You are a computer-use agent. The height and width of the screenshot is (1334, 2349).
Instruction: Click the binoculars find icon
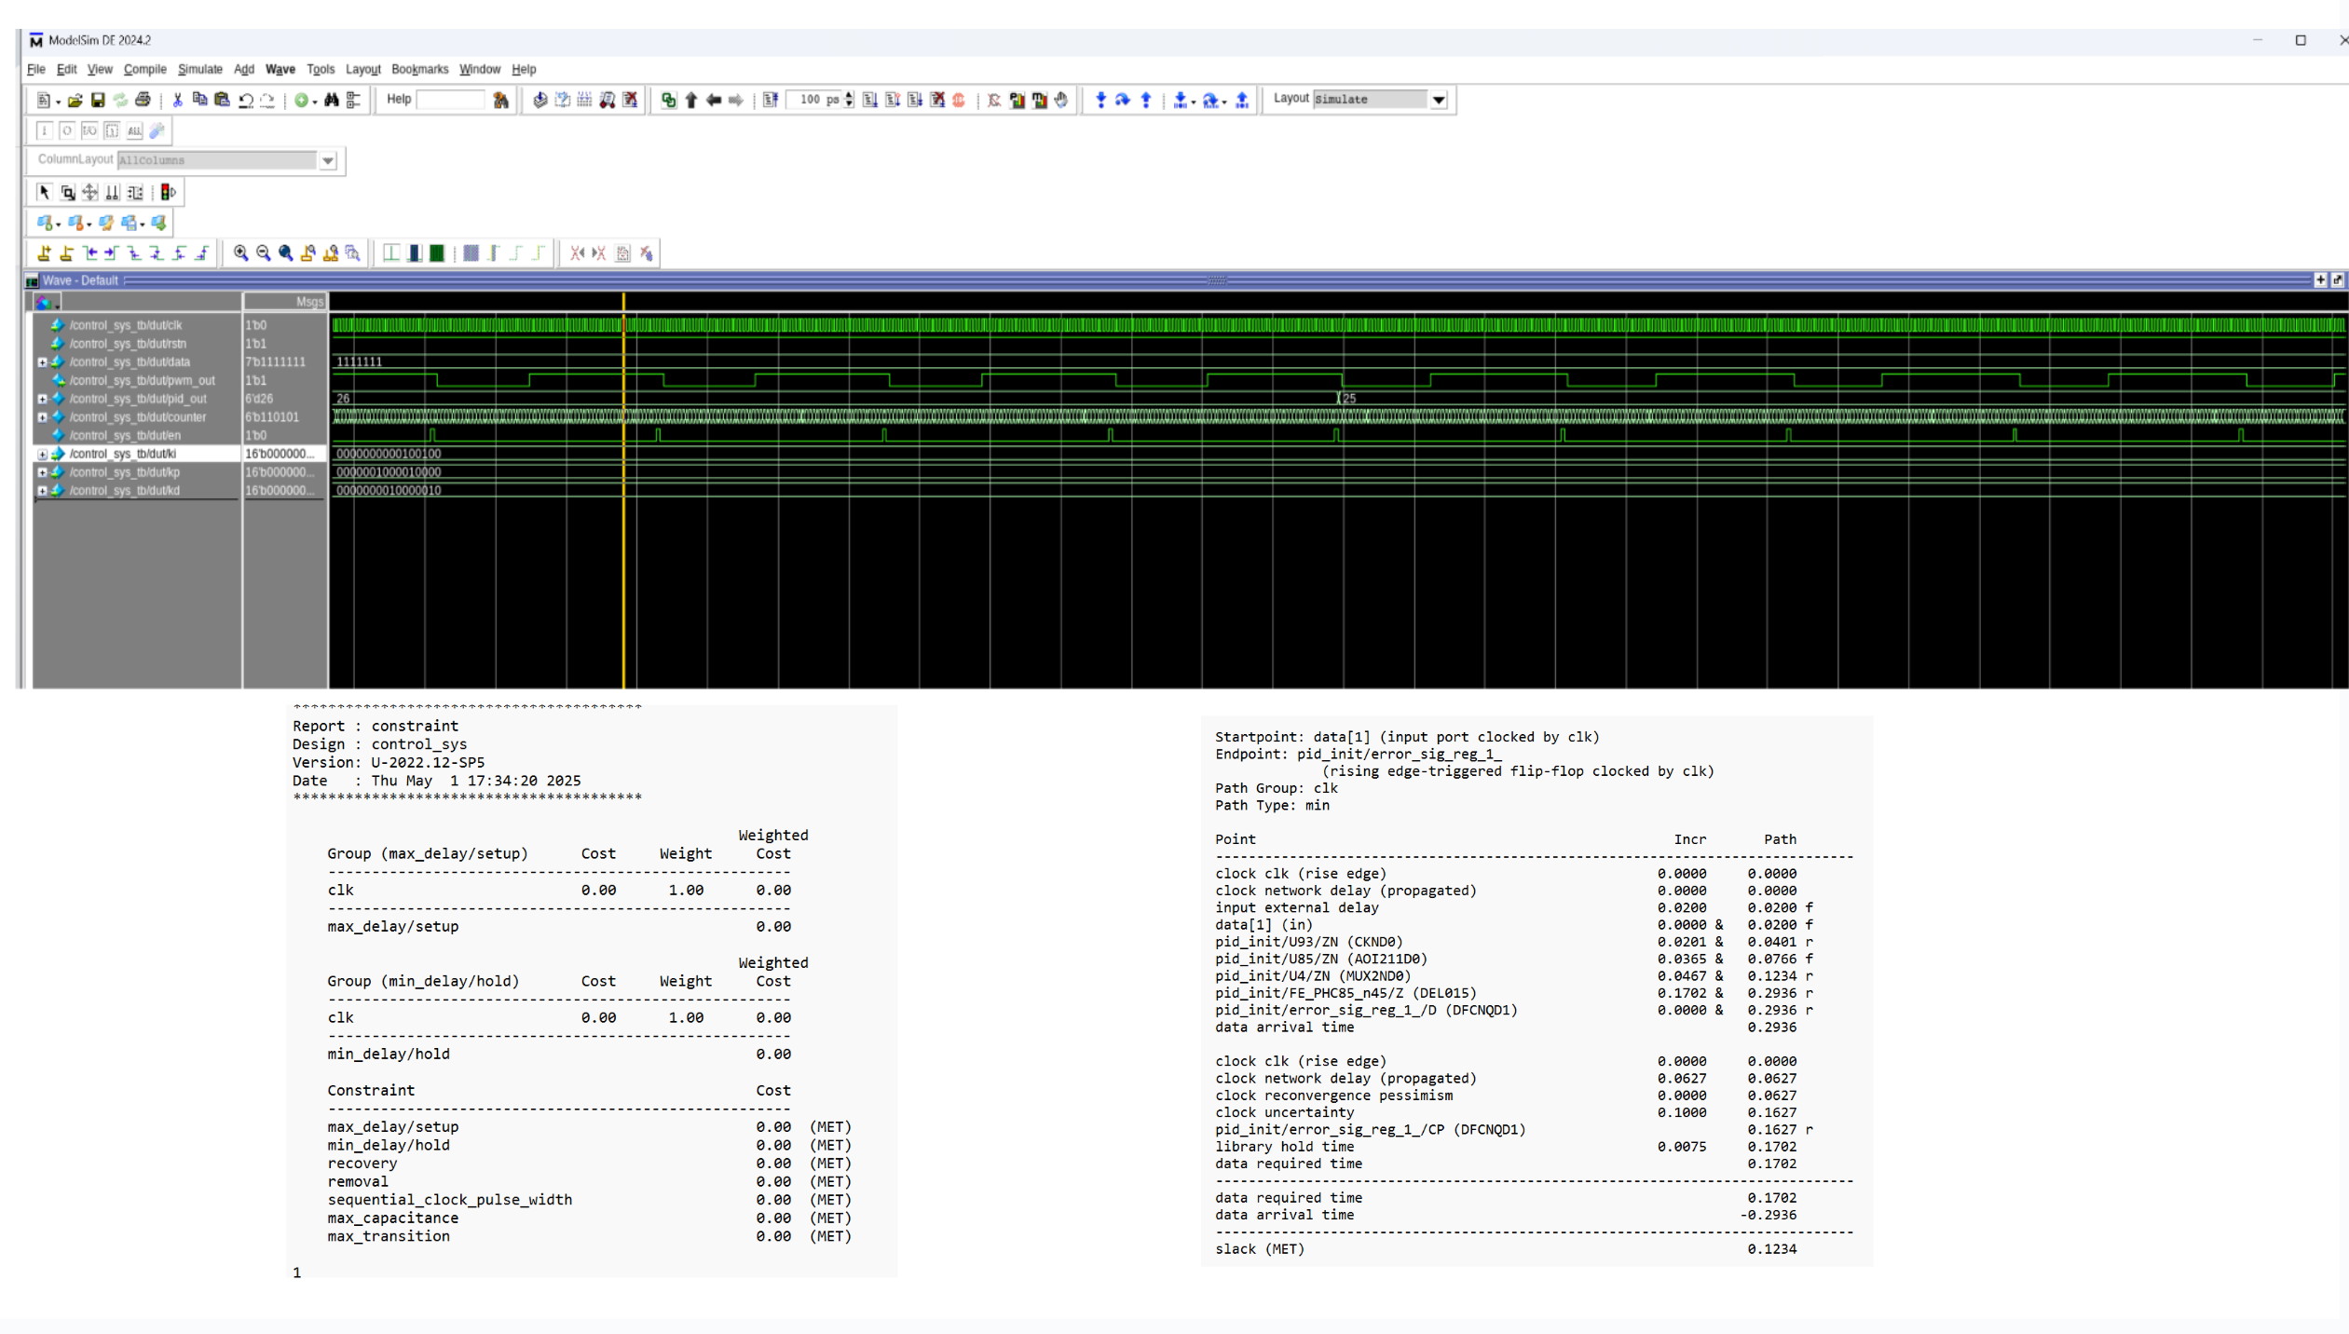coord(331,100)
